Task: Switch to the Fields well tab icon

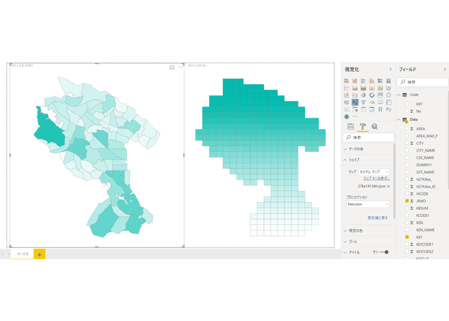Action: (x=350, y=126)
